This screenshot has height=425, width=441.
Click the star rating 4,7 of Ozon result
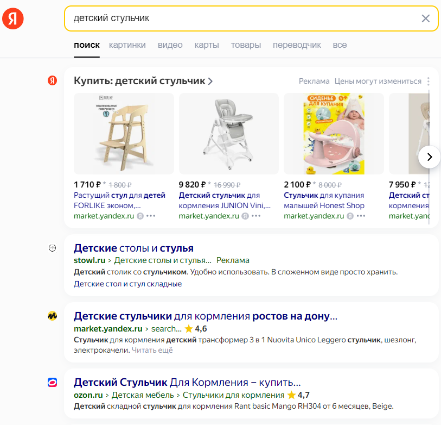pos(298,395)
